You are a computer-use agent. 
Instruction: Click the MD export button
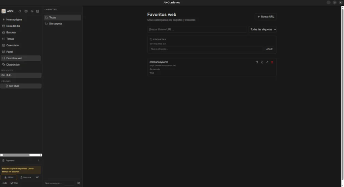coord(38,177)
